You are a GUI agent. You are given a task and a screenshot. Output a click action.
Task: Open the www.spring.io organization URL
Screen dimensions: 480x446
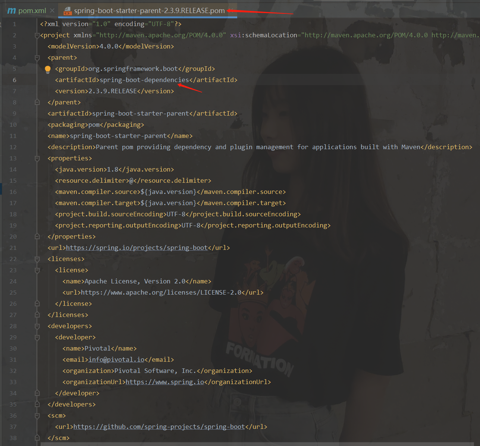point(164,382)
